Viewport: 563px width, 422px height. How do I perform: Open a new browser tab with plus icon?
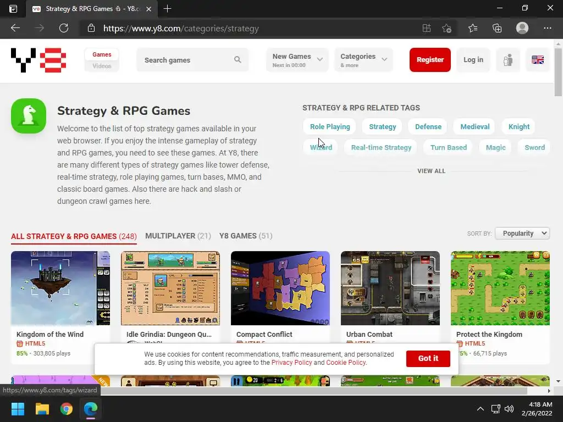[x=167, y=9]
